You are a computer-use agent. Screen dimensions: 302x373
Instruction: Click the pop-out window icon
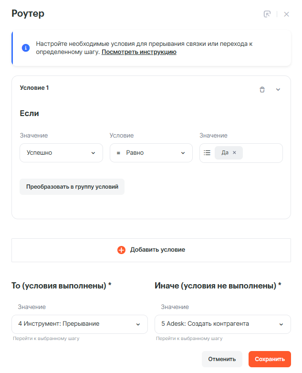pos(267,14)
